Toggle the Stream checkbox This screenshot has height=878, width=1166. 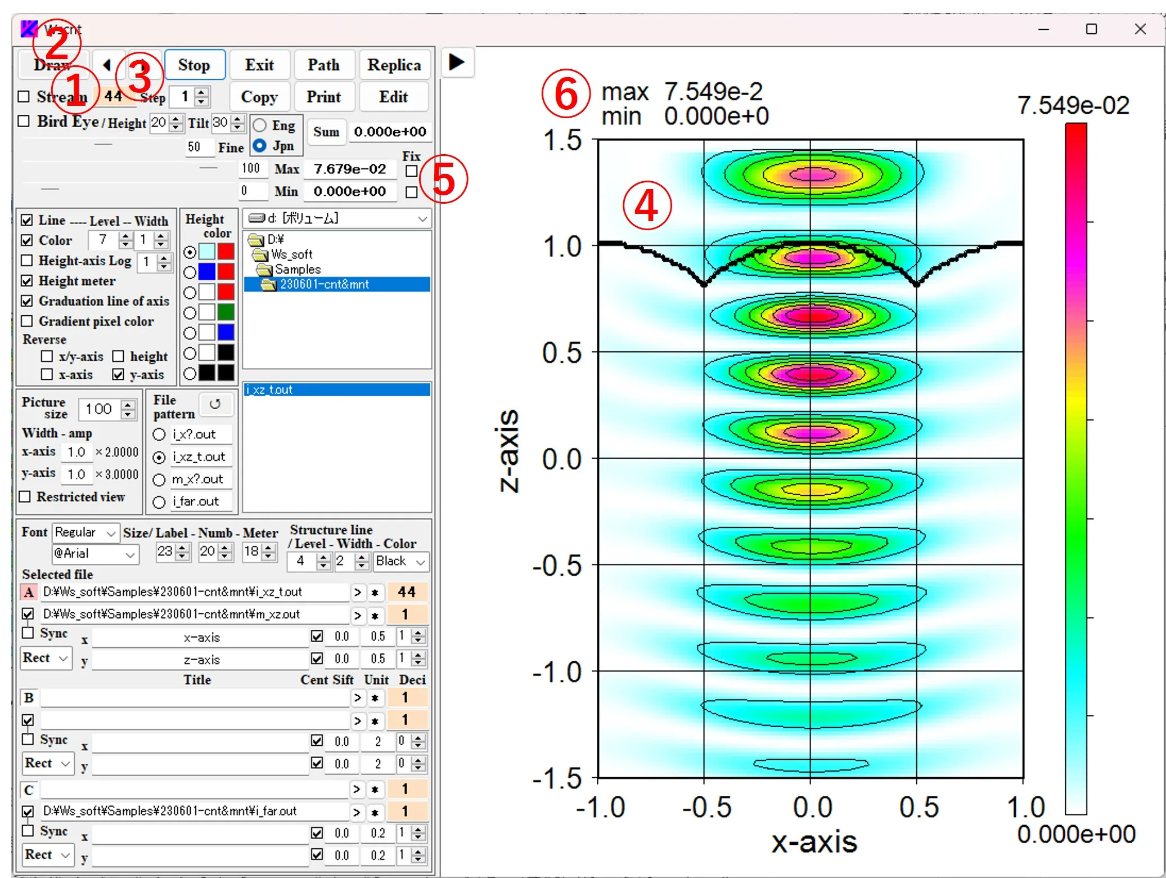pyautogui.click(x=24, y=96)
